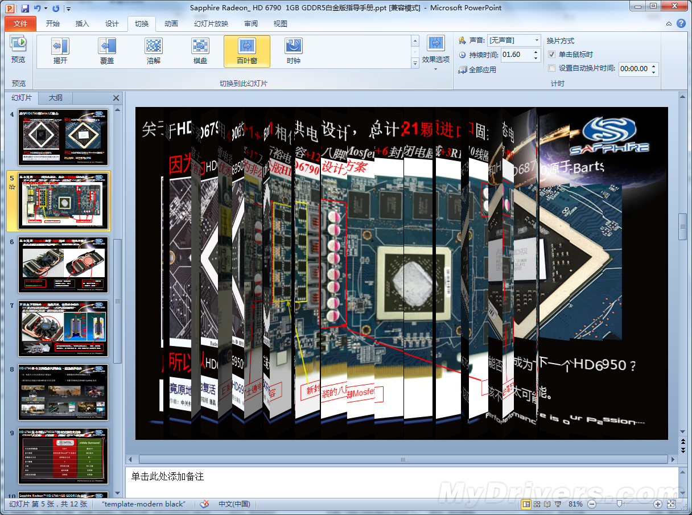Select slide 6 thumbnail
692x515 pixels.
click(63, 265)
